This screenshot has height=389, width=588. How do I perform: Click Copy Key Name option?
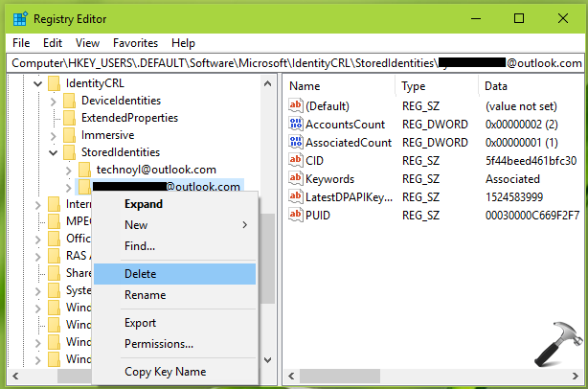[x=165, y=371]
